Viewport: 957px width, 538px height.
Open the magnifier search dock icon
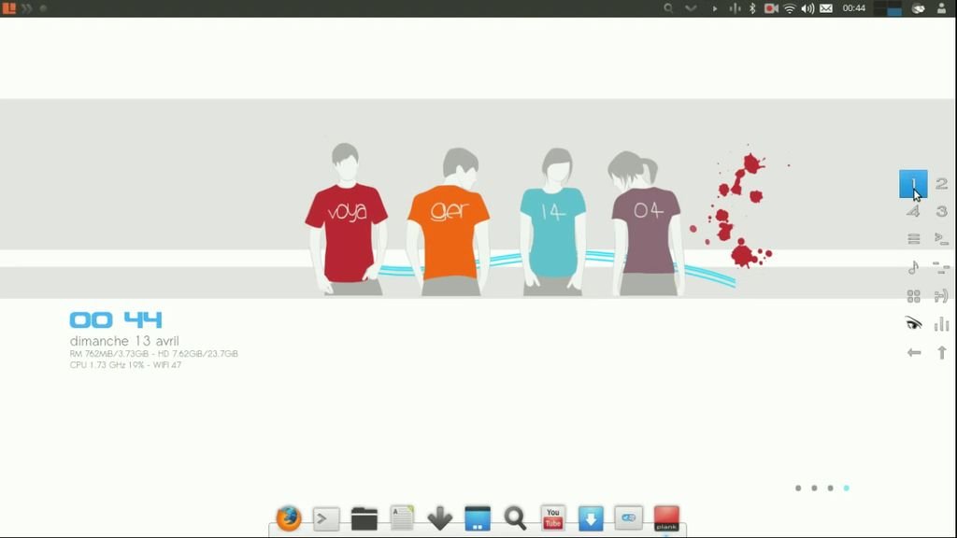coord(515,518)
